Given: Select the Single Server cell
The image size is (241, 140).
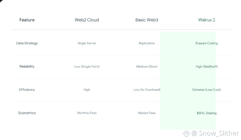Looking at the screenshot, I should tap(87, 43).
